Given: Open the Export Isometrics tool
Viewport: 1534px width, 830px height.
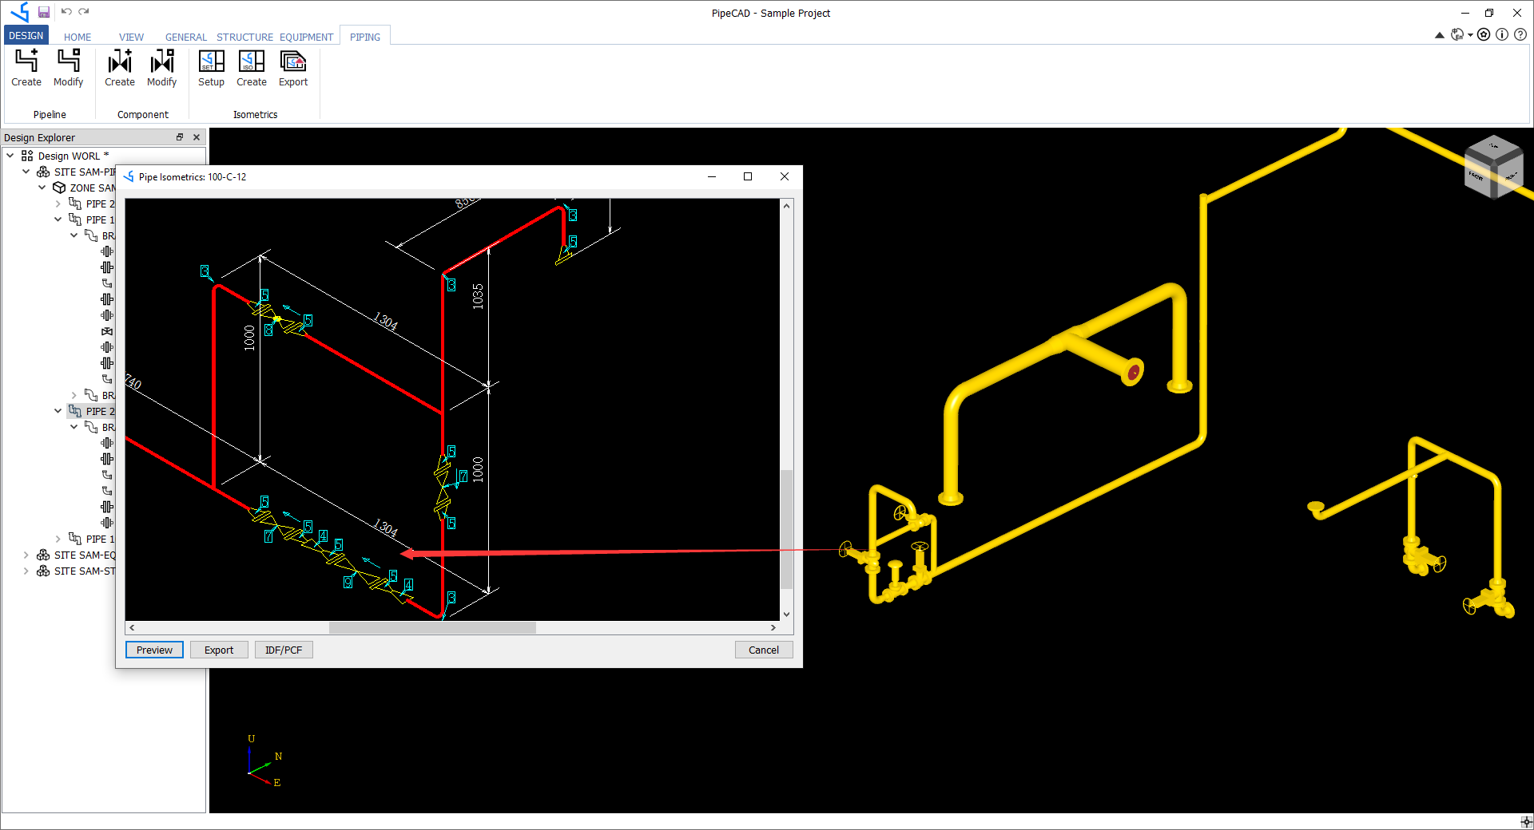Looking at the screenshot, I should (x=292, y=69).
